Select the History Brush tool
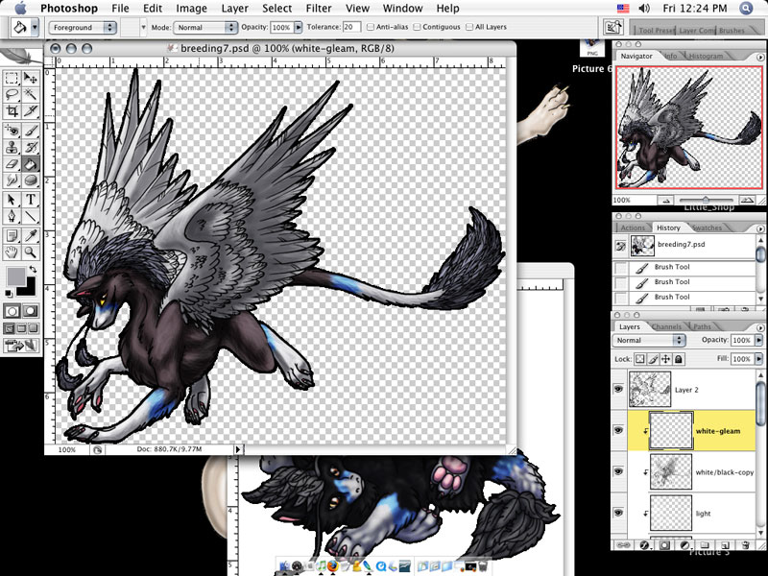The height and width of the screenshot is (576, 768). coord(31,147)
